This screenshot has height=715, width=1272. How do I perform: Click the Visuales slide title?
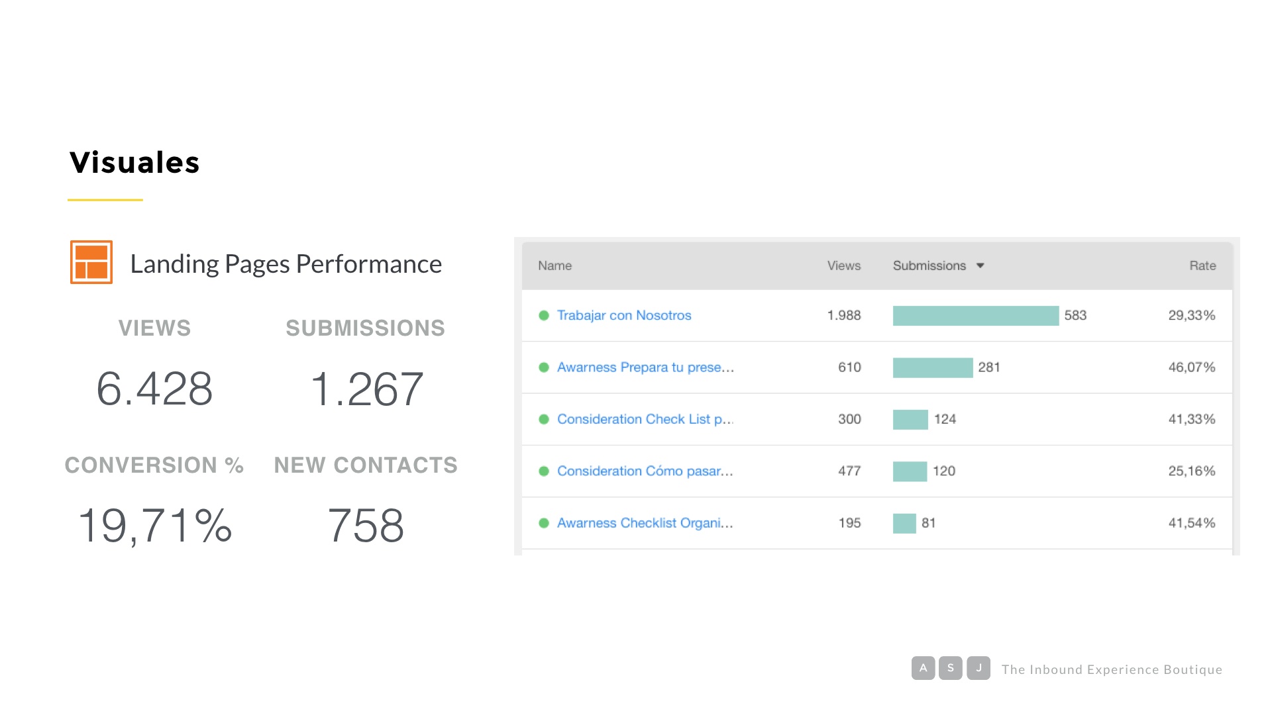click(x=134, y=163)
